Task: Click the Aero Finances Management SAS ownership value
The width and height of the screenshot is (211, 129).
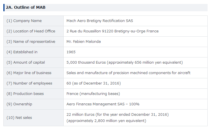Action: tap(103, 104)
